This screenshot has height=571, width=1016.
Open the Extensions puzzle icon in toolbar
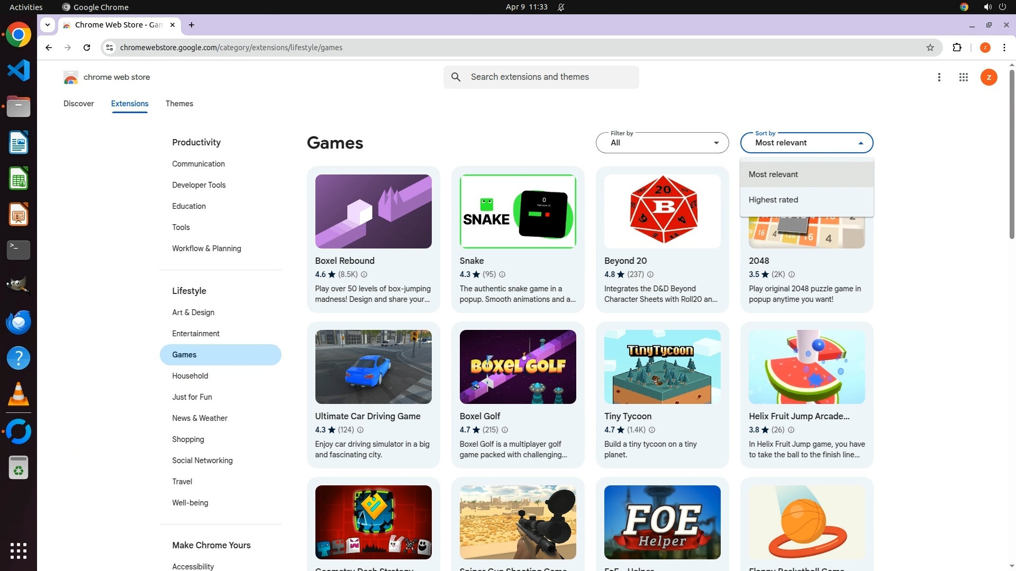pyautogui.click(x=957, y=48)
